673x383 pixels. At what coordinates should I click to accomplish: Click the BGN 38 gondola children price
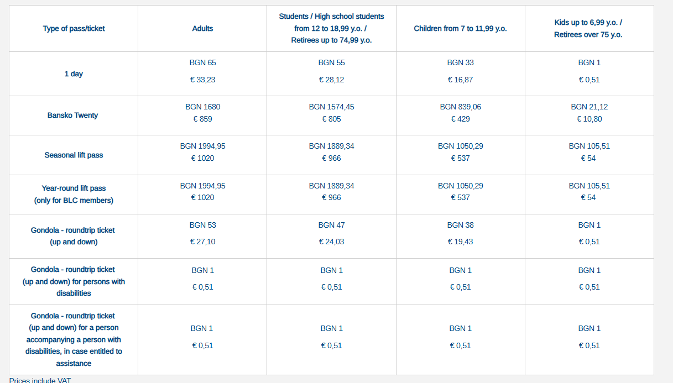click(460, 225)
